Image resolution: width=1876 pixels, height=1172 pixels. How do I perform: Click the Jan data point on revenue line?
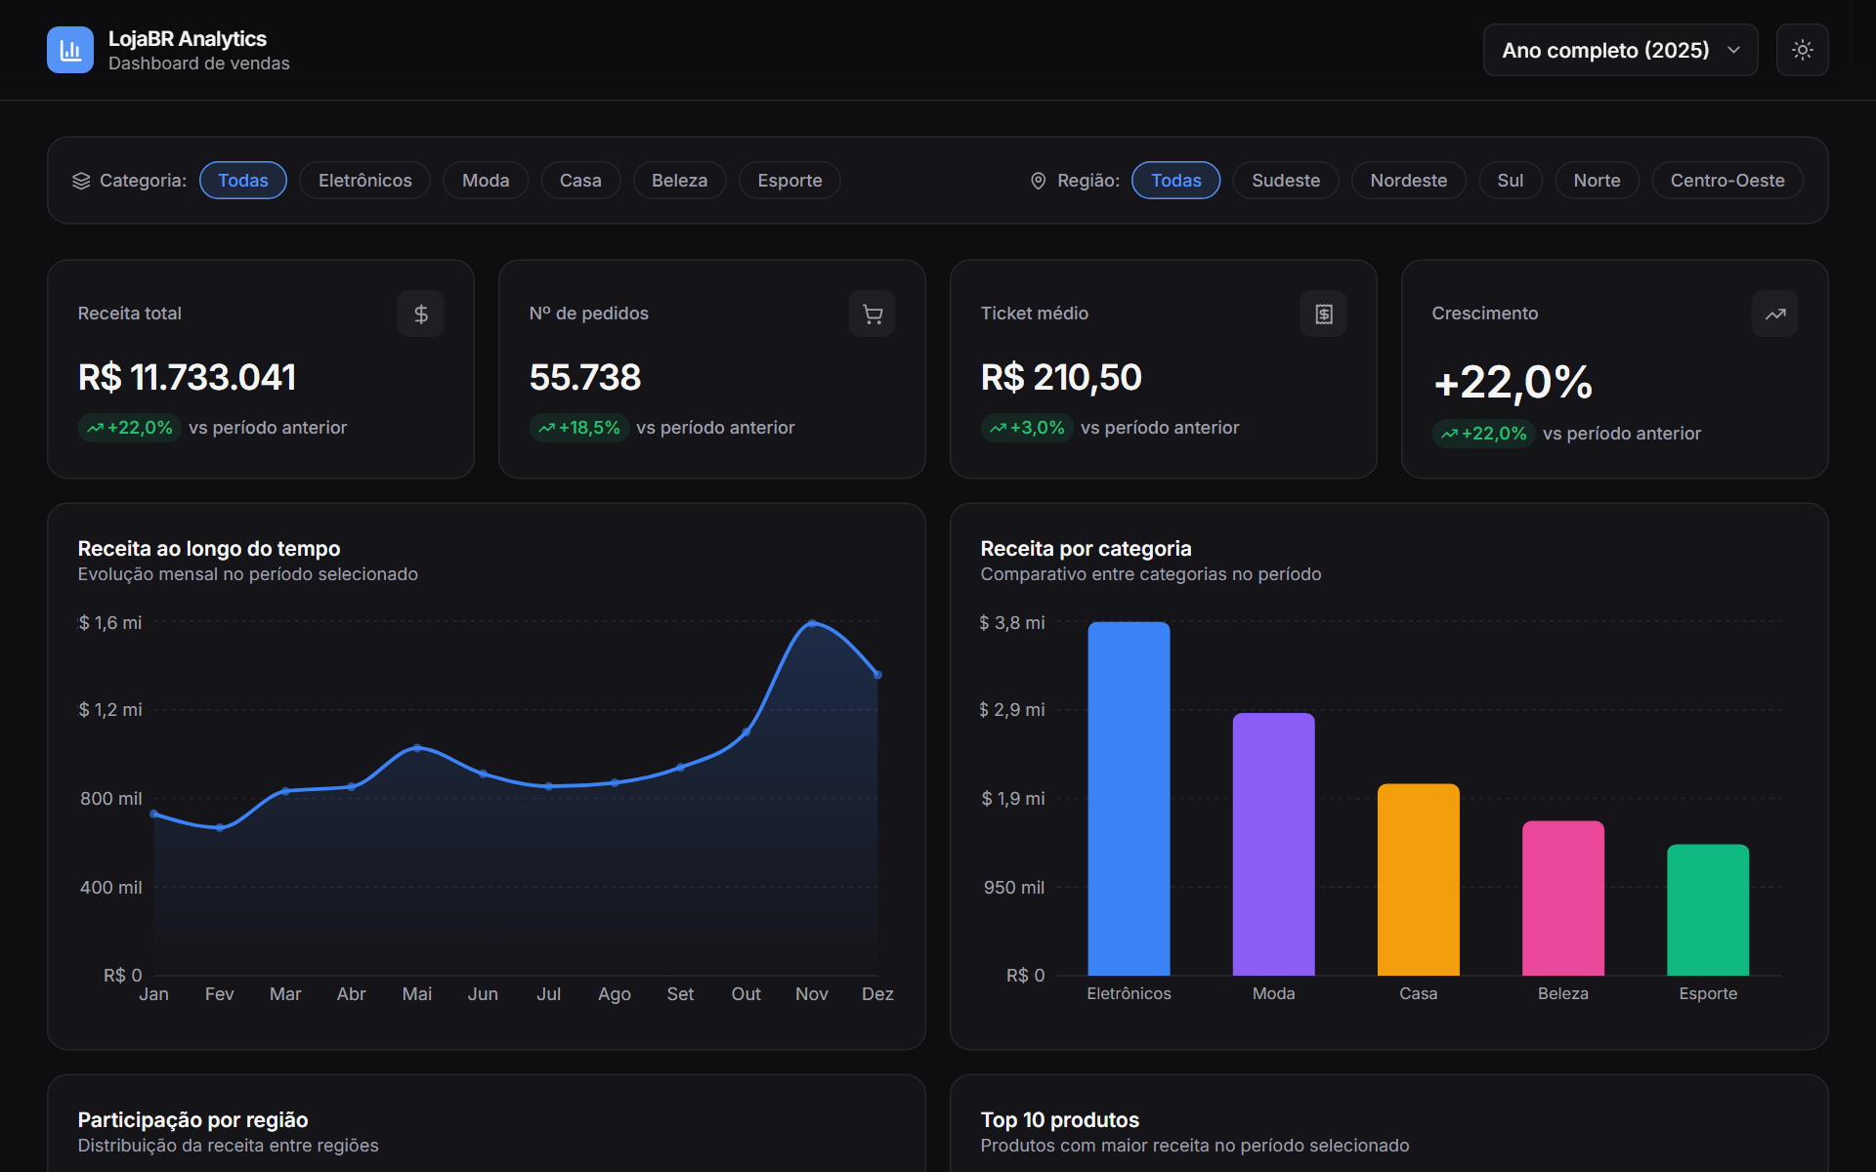click(x=154, y=814)
